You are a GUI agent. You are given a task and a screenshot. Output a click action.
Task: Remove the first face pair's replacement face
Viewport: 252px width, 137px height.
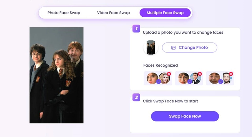pos(169,74)
